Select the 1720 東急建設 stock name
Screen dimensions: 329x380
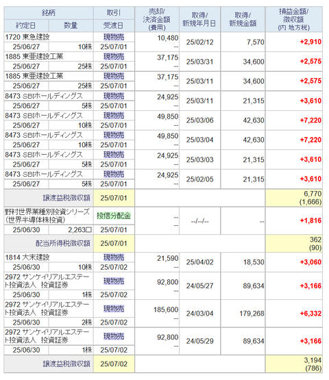pyautogui.click(x=27, y=37)
